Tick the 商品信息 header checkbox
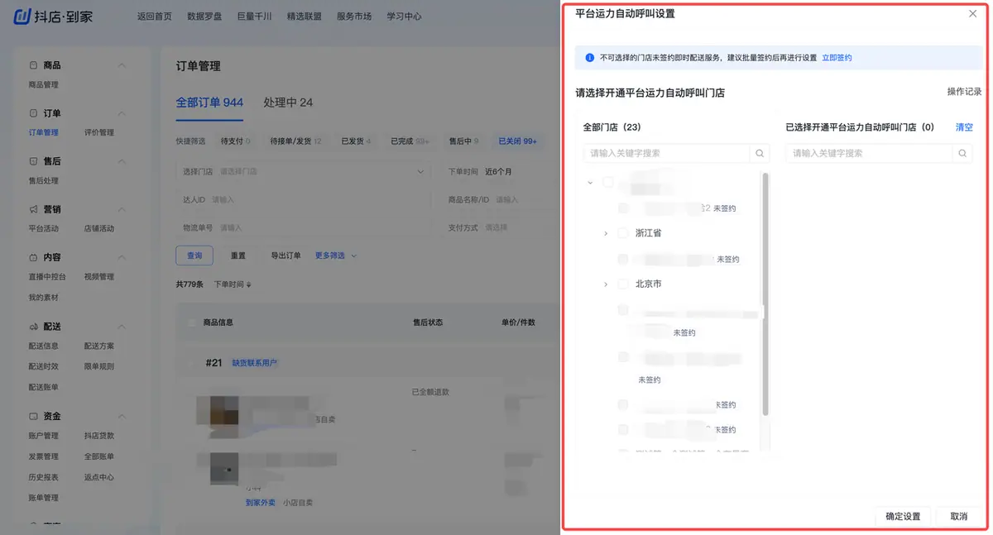The image size is (993, 535). (x=193, y=322)
